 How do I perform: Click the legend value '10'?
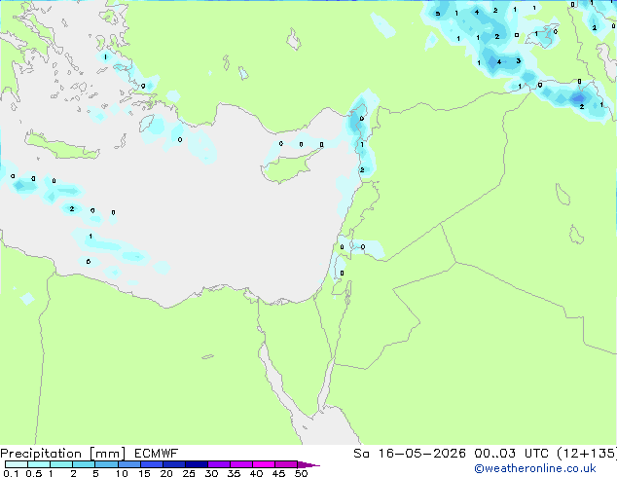point(122,473)
